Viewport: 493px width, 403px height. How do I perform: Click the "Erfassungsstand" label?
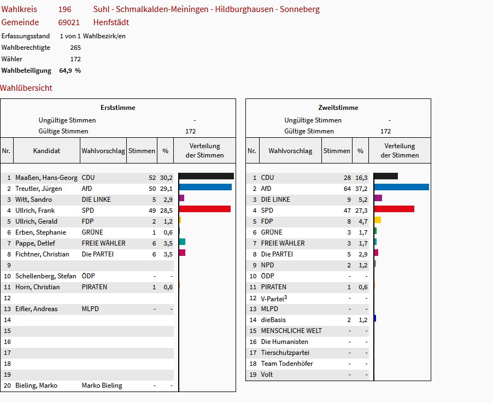26,36
